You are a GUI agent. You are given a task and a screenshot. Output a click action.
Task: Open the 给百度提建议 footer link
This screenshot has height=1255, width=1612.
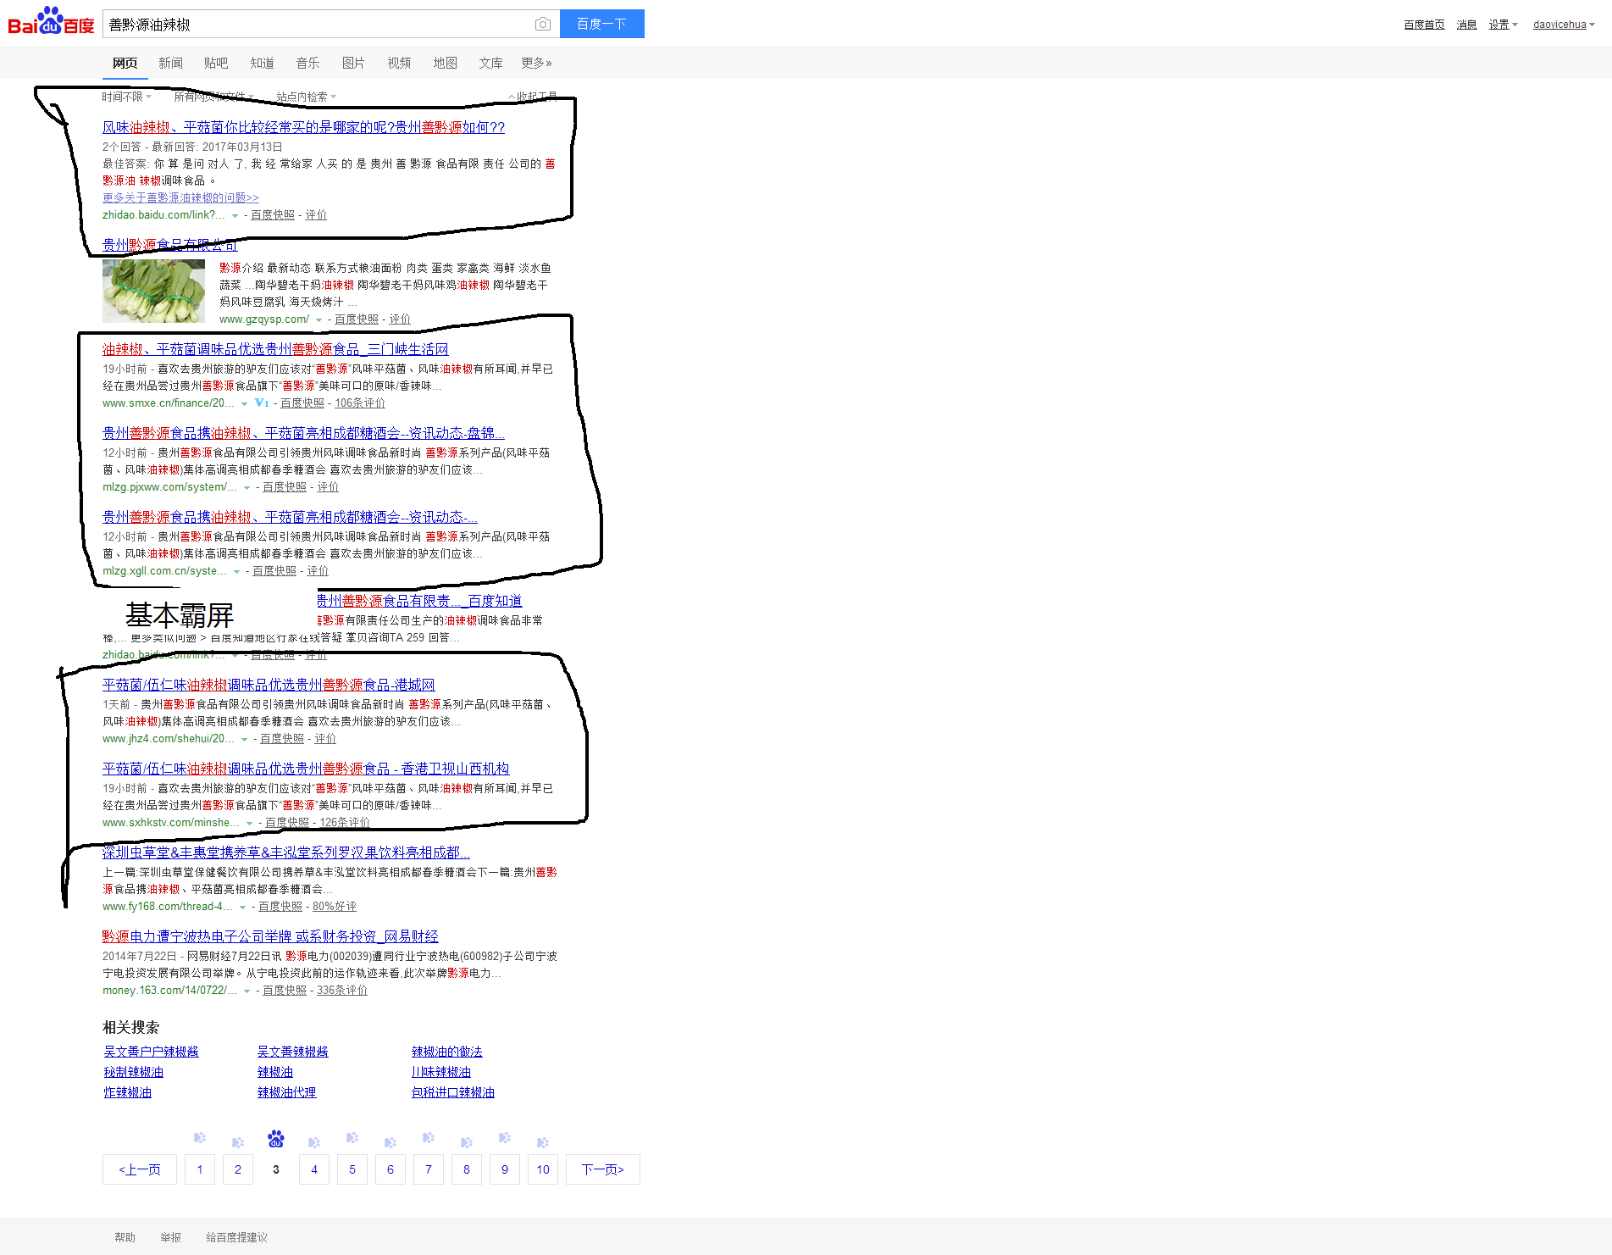click(236, 1237)
